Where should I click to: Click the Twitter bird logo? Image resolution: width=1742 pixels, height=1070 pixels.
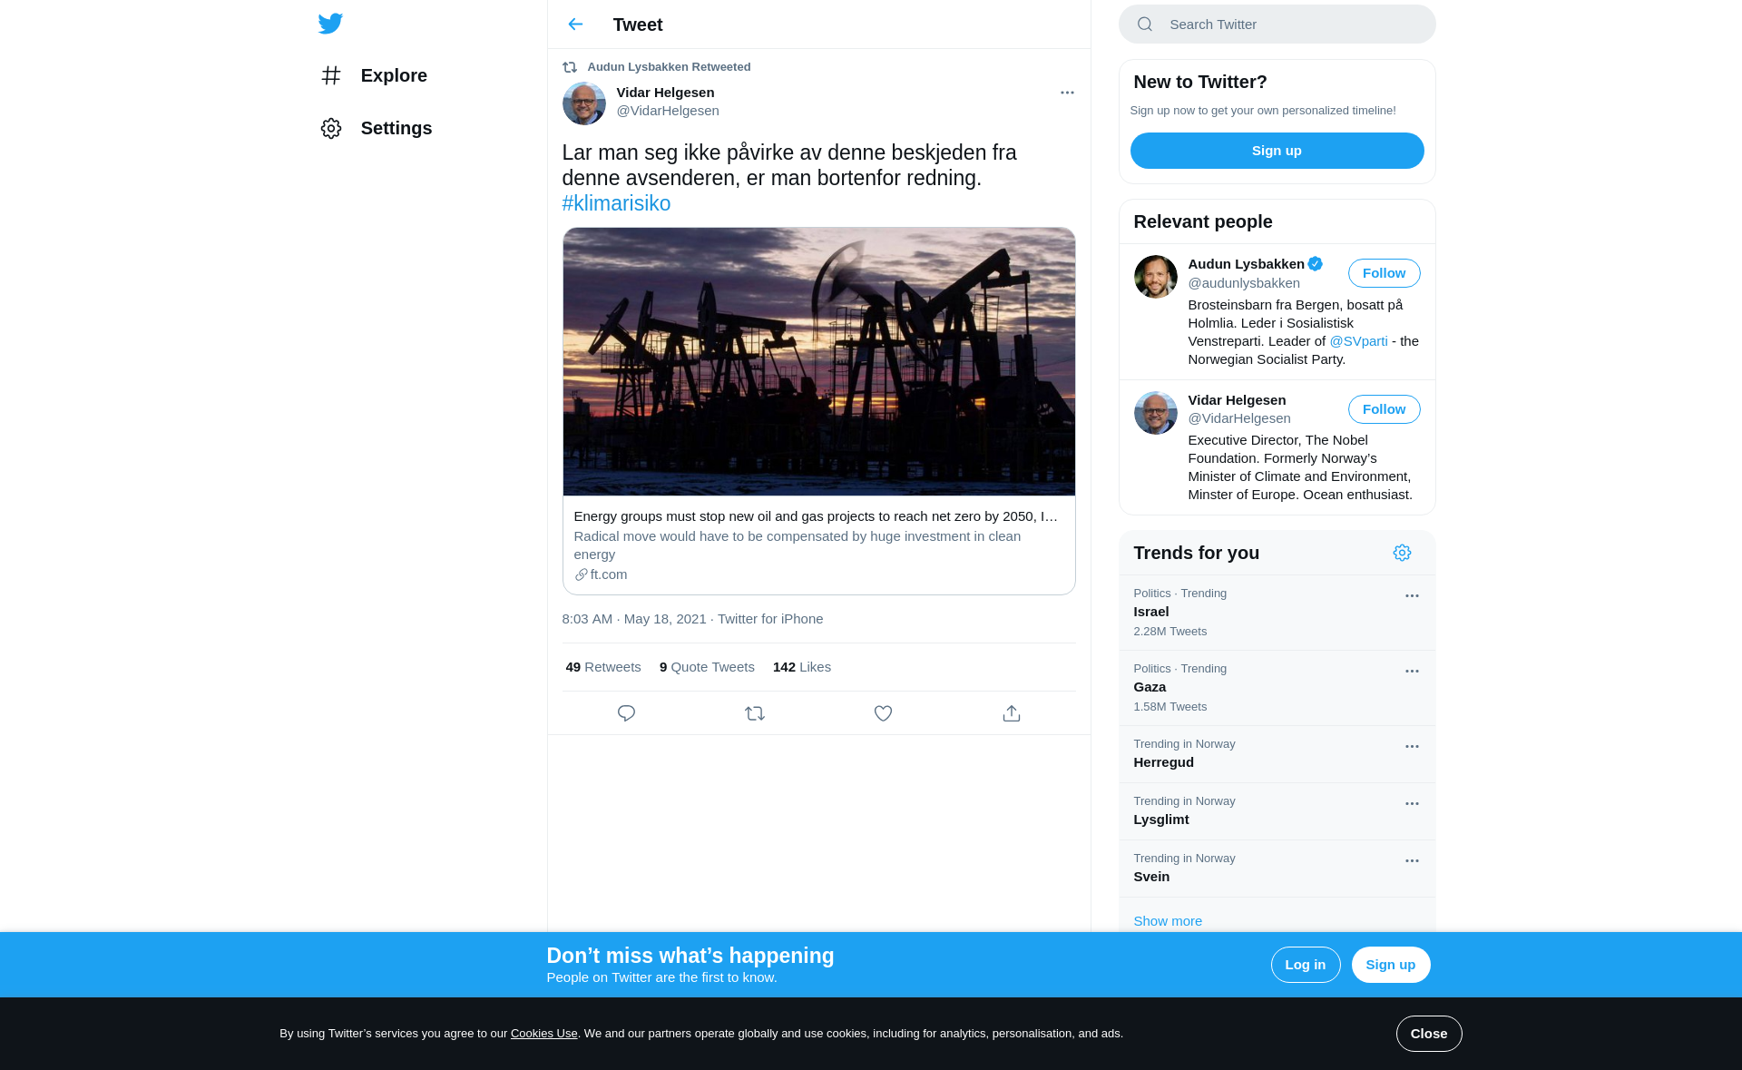pos(330,24)
